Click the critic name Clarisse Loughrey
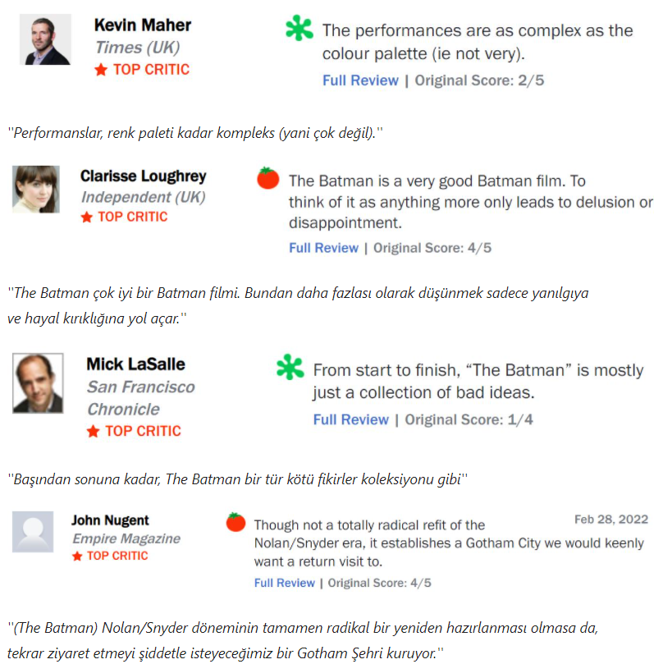The width and height of the screenshot is (663, 664). click(x=143, y=176)
